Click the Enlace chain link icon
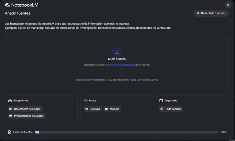 point(85,100)
